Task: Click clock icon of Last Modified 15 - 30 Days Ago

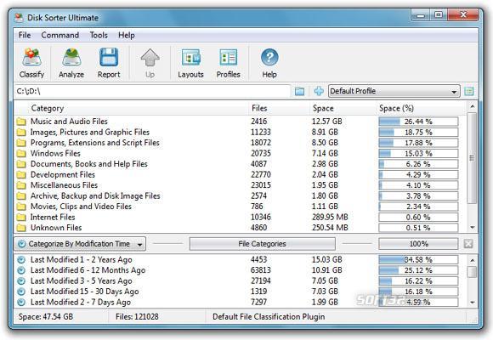Action: (21, 292)
